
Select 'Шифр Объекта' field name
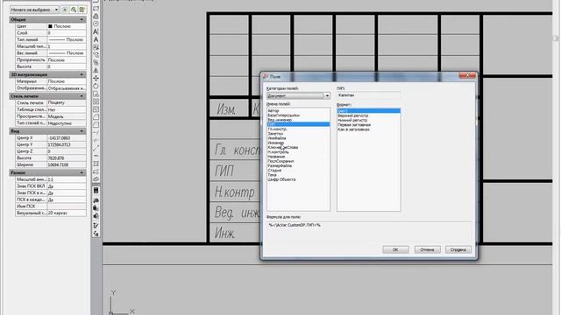pyautogui.click(x=281, y=179)
